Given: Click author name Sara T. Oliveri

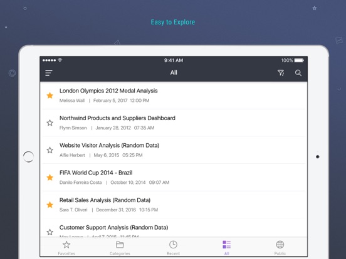Looking at the screenshot, I should 73,210.
